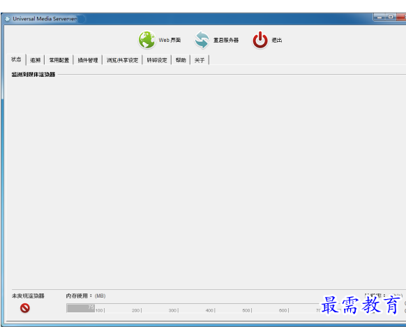
Task: Select the 帮助 tab
Action: click(x=181, y=60)
